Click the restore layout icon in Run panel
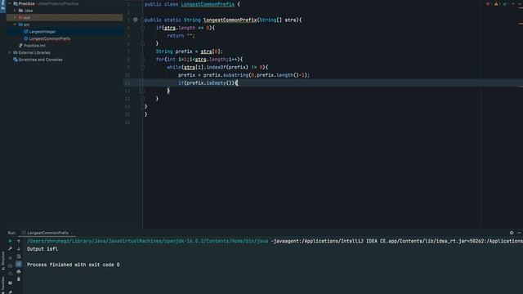 [10, 283]
